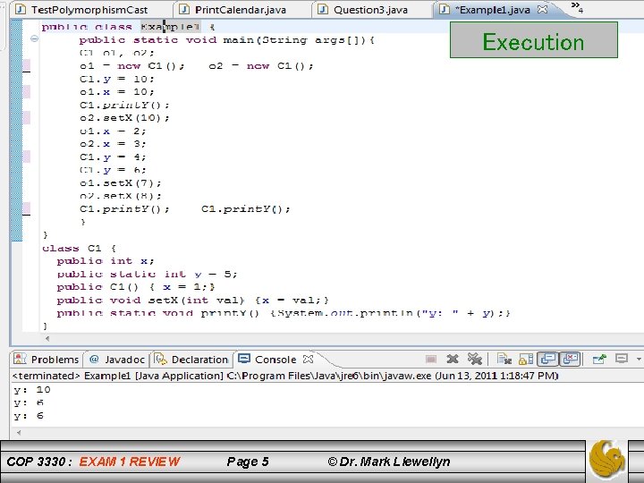Click the Javadoc tab @ icon
Screen dimensions: 644x483
(94, 359)
